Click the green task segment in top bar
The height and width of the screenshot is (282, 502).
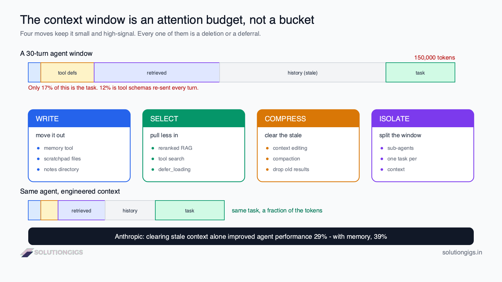[x=420, y=73]
